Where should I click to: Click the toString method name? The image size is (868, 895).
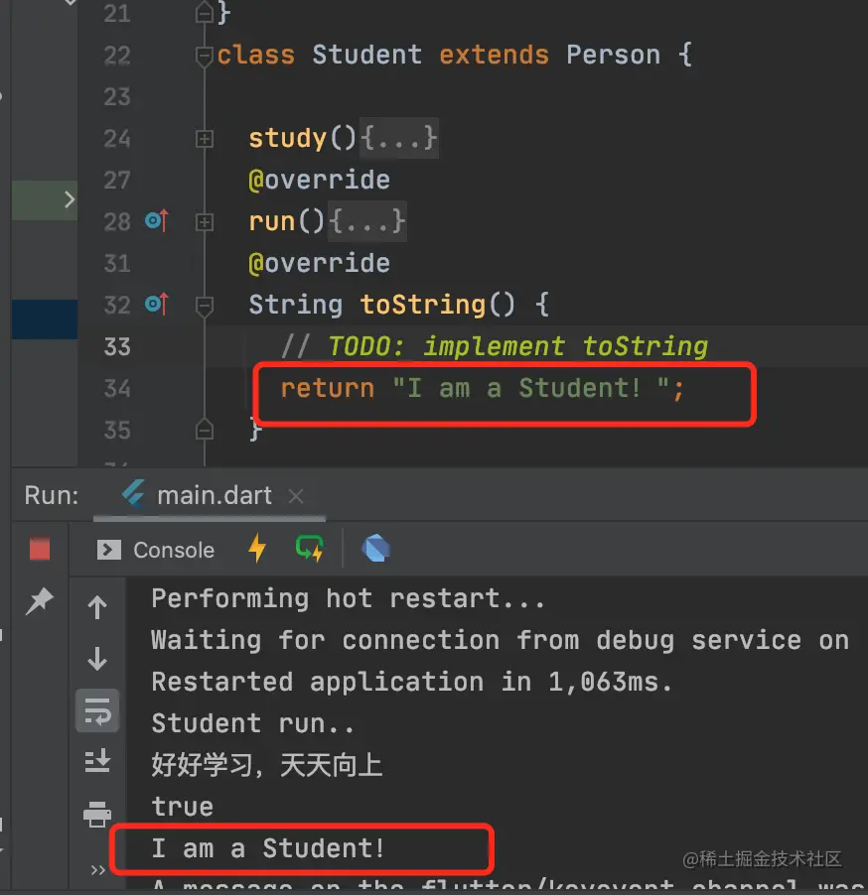423,305
